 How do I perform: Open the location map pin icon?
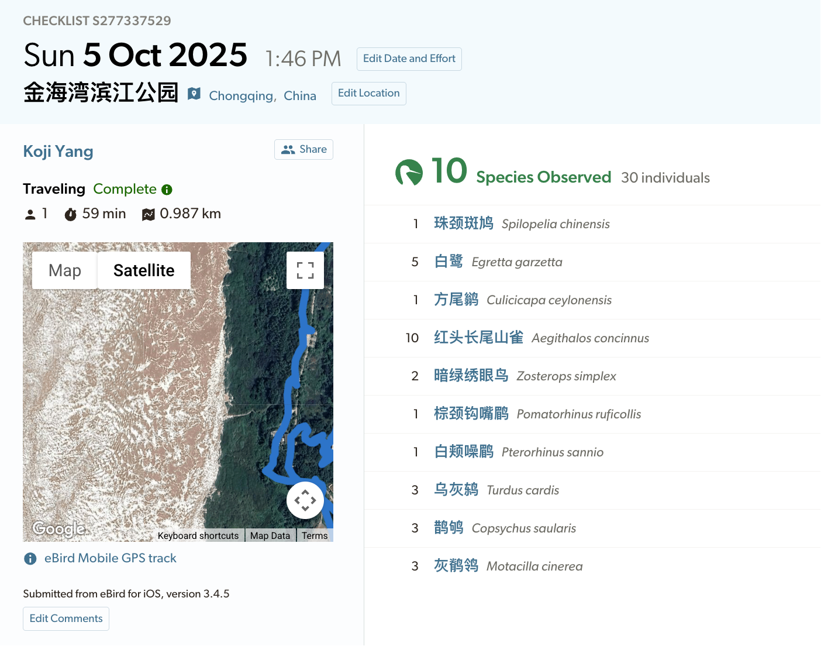pyautogui.click(x=194, y=94)
